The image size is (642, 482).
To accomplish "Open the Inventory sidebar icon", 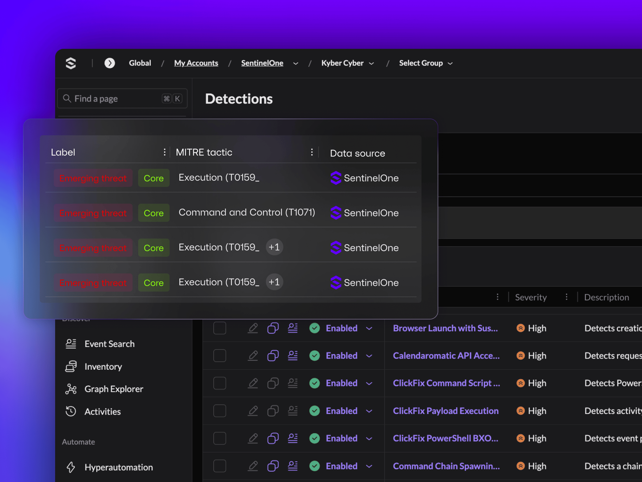I will click(x=71, y=366).
